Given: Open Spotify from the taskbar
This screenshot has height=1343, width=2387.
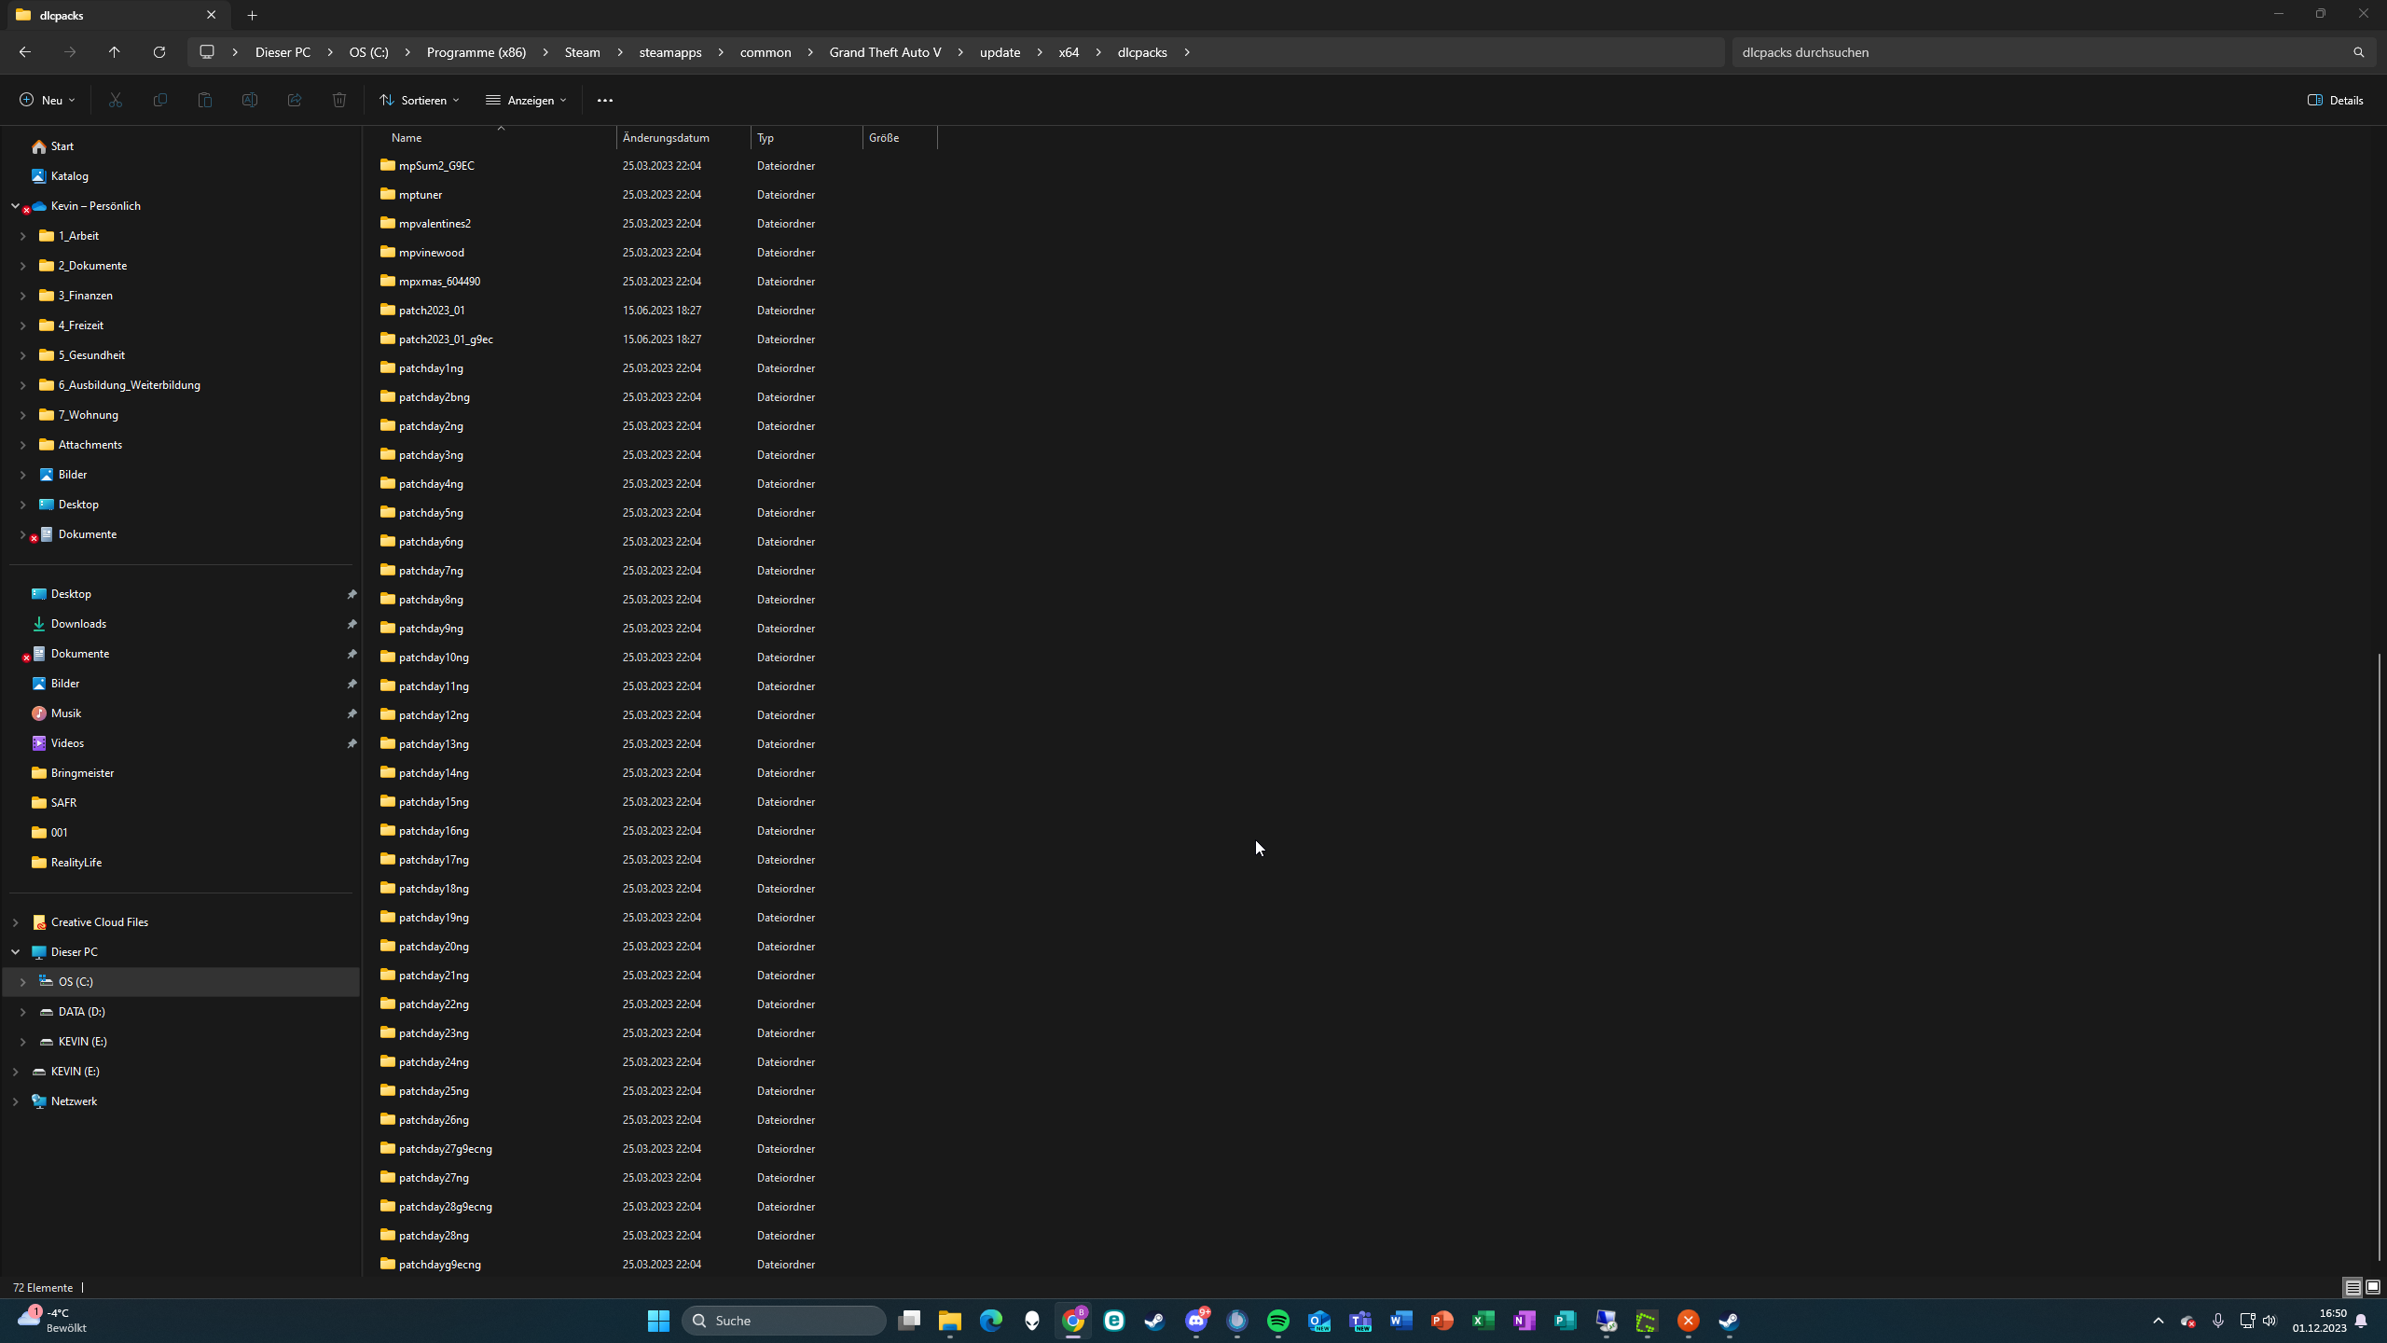Looking at the screenshot, I should pyautogui.click(x=1278, y=1321).
